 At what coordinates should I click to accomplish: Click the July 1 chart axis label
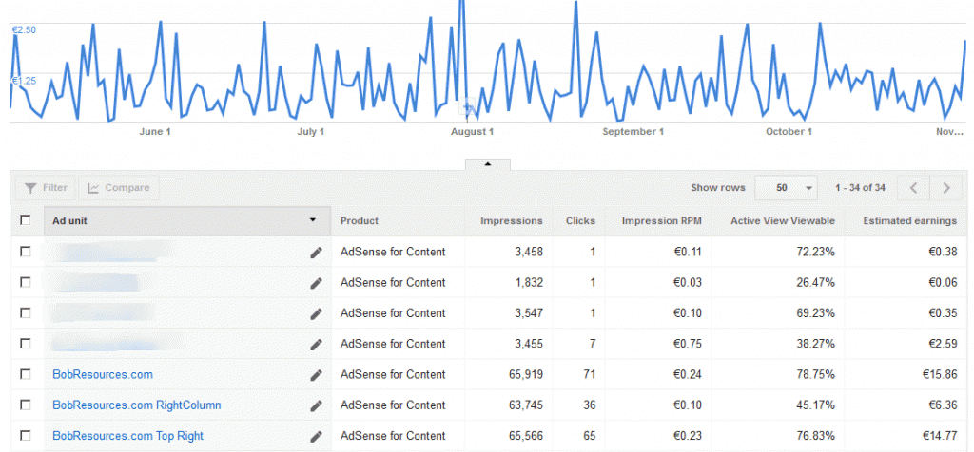[311, 132]
